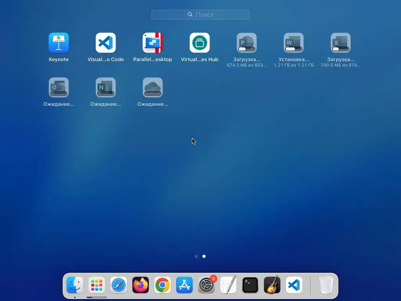Viewport: 401px width, 301px height.
Task: Focus the Поиск search field
Action: [200, 15]
